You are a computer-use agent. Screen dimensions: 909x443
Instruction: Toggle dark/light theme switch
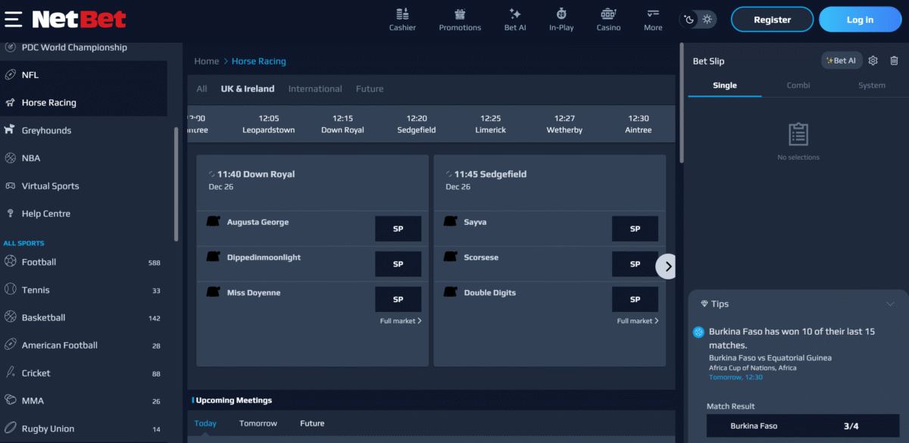(698, 20)
